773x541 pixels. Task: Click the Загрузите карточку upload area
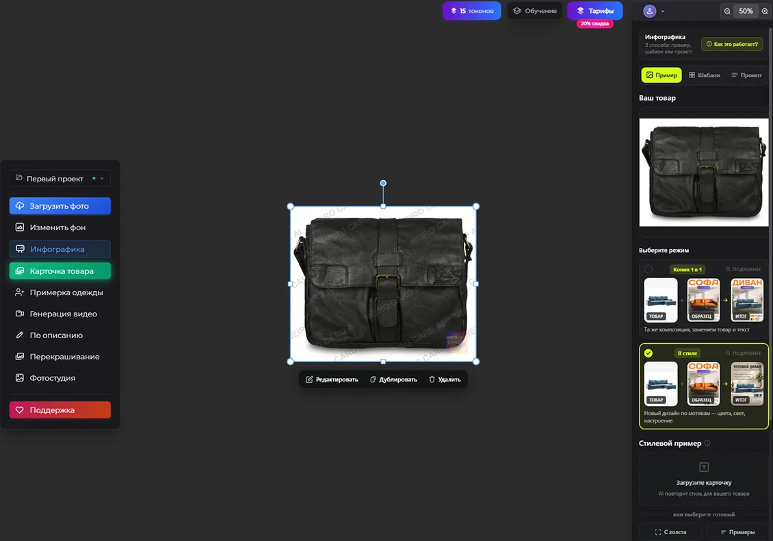click(x=703, y=479)
